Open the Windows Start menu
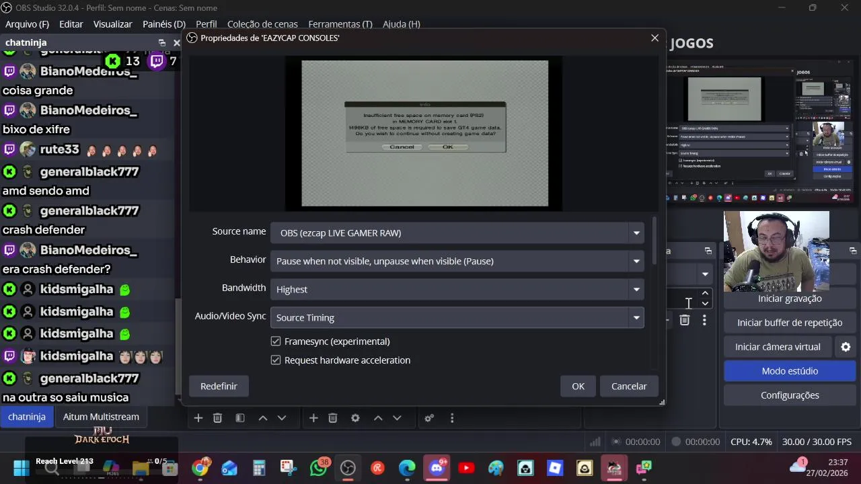The image size is (861, 484). (21, 468)
